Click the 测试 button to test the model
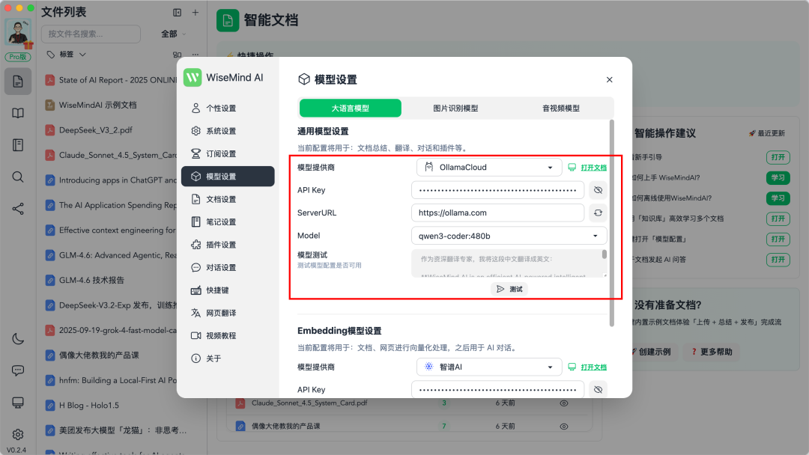This screenshot has height=455, width=809. (509, 289)
